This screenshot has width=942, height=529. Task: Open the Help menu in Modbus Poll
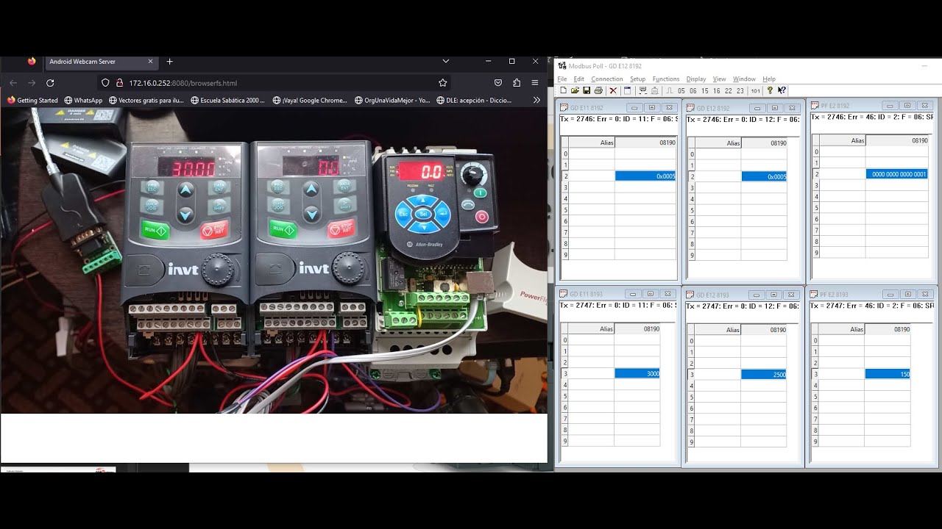[769, 79]
